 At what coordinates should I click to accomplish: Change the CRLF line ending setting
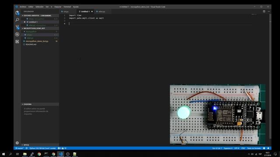click(x=243, y=148)
